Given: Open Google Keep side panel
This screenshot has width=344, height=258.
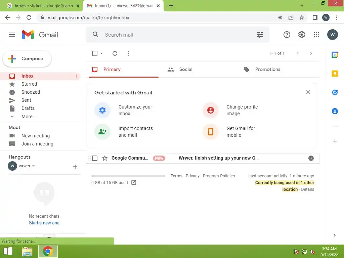Looking at the screenshot, I should [x=335, y=74].
